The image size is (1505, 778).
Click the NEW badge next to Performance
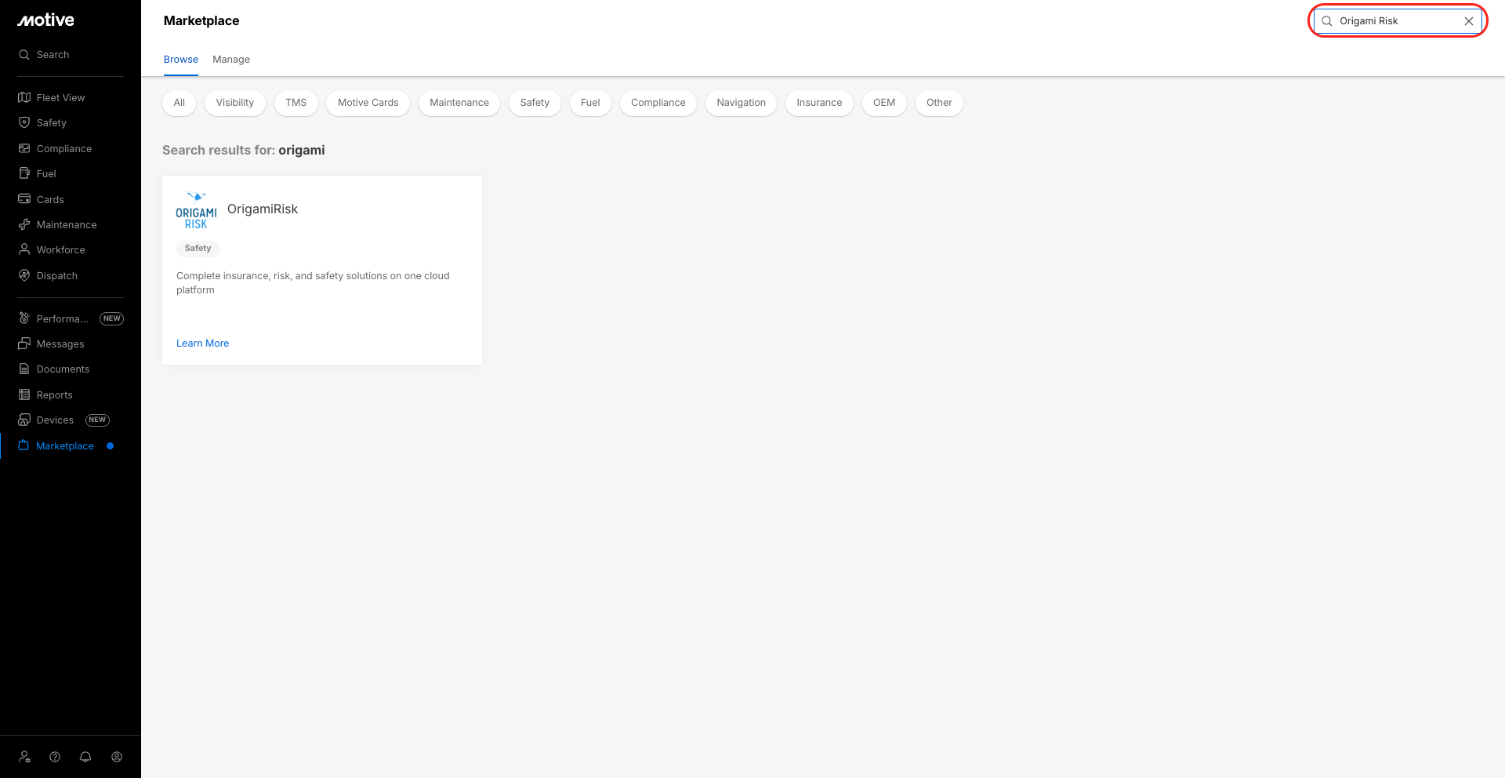pos(112,318)
